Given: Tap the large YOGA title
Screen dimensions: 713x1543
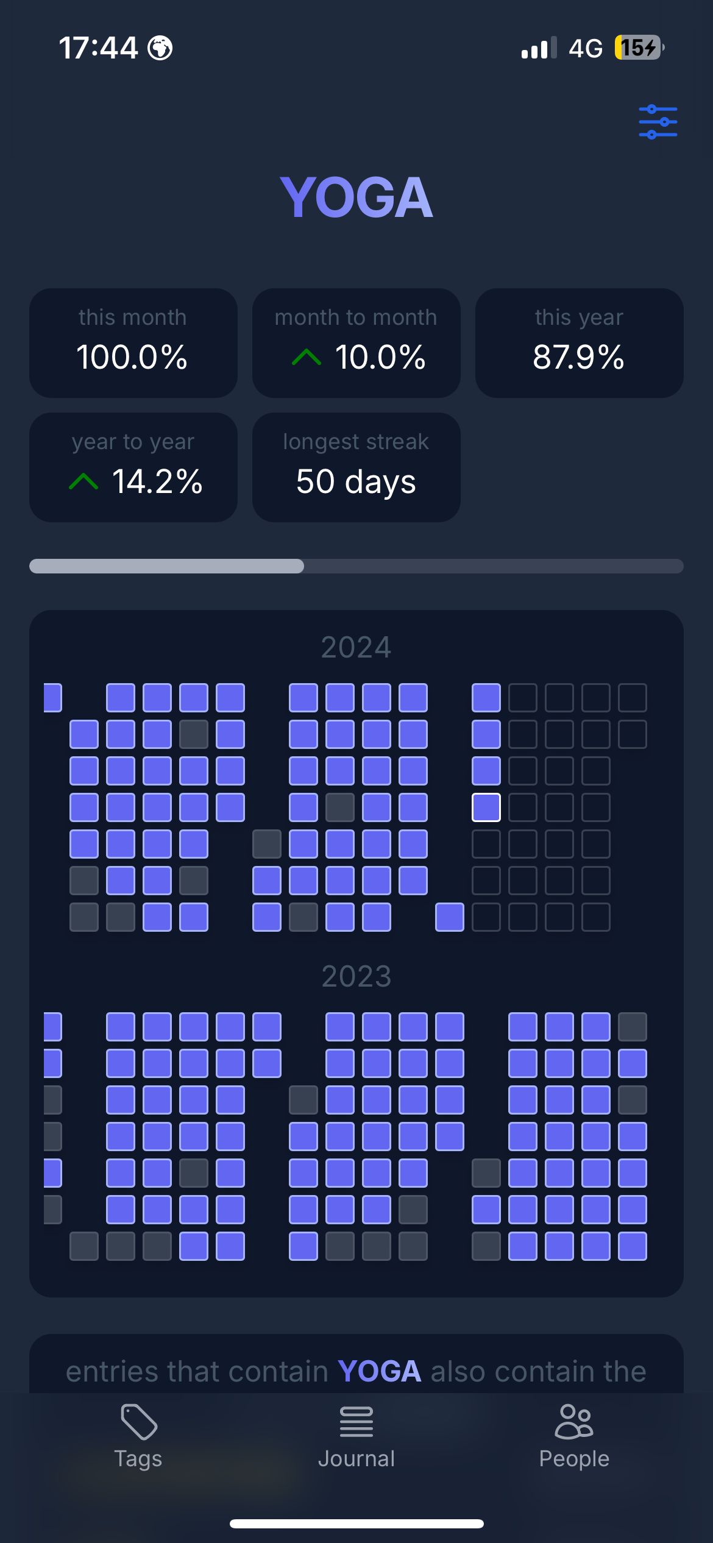Looking at the screenshot, I should 357,197.
